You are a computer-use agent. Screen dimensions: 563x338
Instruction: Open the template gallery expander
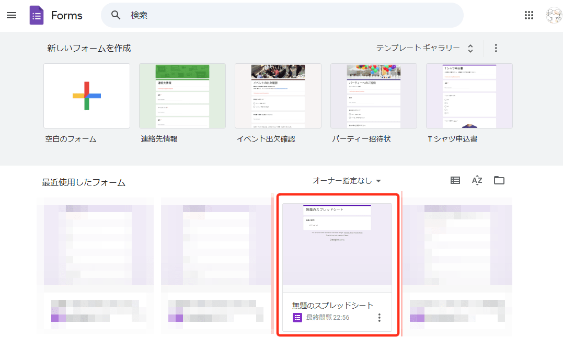(470, 48)
